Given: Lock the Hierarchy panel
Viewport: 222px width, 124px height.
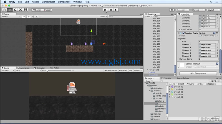Looking at the screenshot, I should (172, 14).
